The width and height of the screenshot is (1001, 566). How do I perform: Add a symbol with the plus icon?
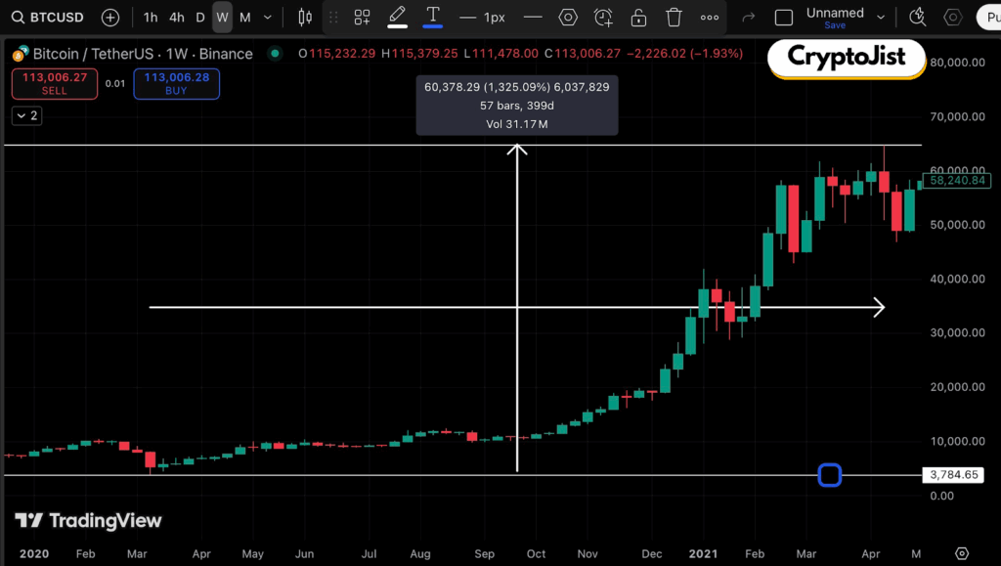pos(110,17)
